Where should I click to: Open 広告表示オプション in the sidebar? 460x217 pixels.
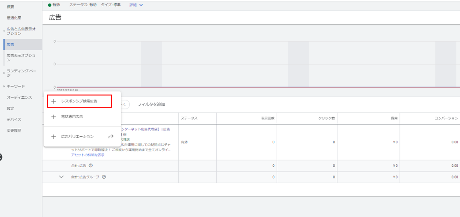(x=21, y=57)
